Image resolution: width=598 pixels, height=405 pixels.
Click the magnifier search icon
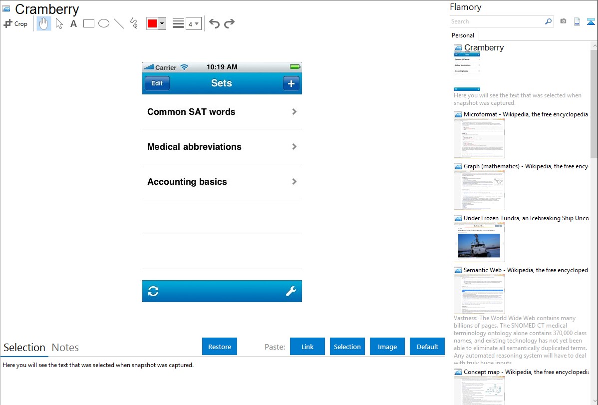coord(549,21)
